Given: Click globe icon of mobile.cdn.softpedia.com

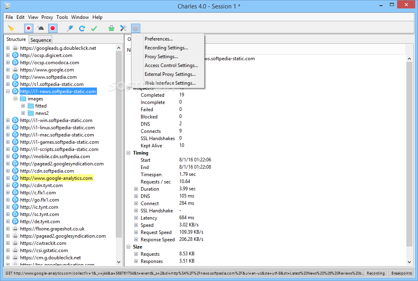Looking at the screenshot, I should tap(15, 156).
